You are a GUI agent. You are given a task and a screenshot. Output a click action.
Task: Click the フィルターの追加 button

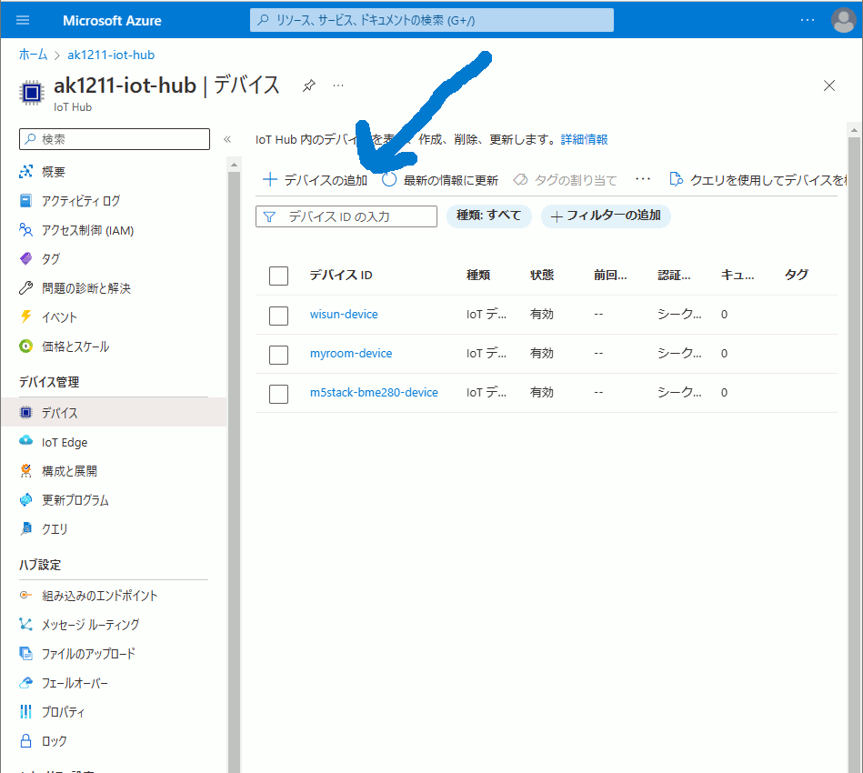tap(606, 216)
